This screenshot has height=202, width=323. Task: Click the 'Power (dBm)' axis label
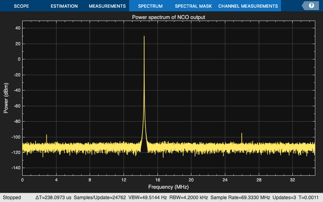pos(6,98)
